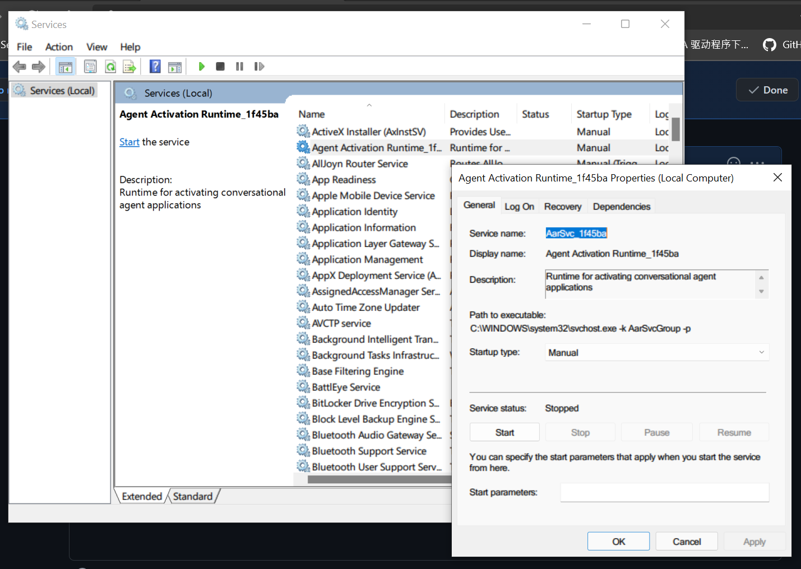Pause the service using the pause toolbar icon
The image size is (801, 569).
coord(239,66)
